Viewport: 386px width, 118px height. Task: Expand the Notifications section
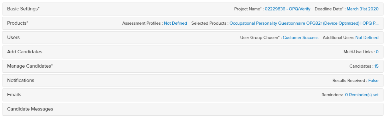20,80
